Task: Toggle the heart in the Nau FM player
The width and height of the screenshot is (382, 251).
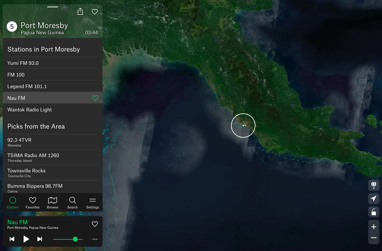Action: [x=95, y=224]
